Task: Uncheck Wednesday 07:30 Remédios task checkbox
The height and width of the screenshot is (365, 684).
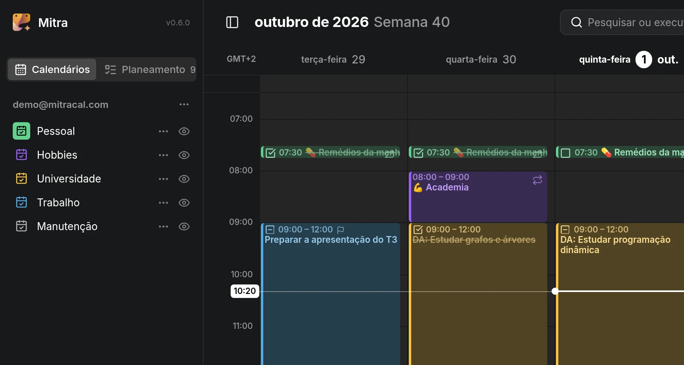Action: point(418,153)
